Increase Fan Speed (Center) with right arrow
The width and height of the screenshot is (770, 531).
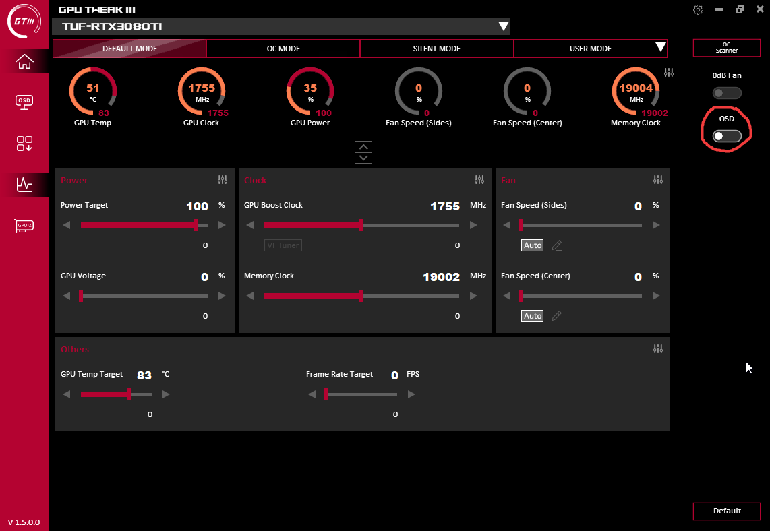tap(656, 296)
